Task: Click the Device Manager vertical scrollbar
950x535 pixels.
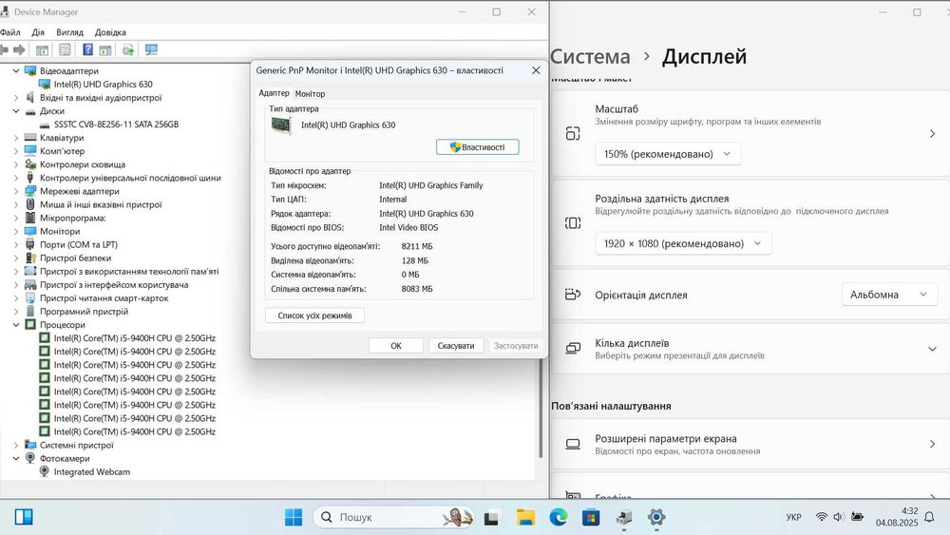Action: point(541,409)
